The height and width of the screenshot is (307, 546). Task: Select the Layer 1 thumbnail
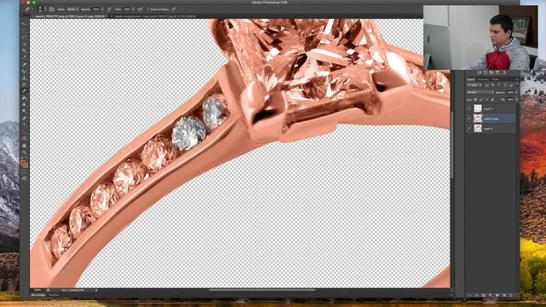point(478,108)
